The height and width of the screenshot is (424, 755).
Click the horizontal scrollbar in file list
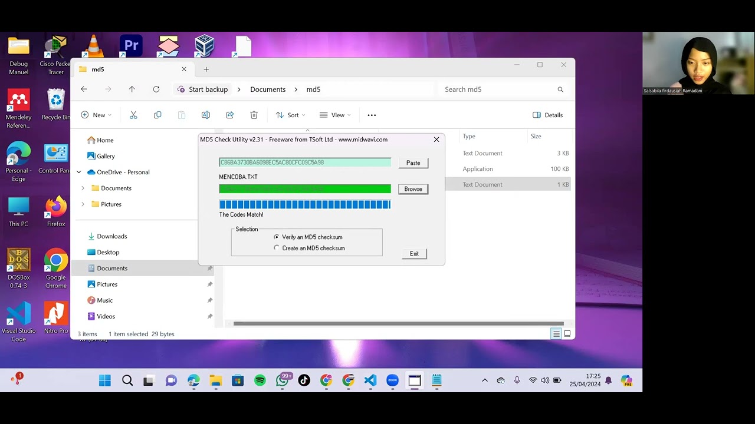[x=398, y=323]
